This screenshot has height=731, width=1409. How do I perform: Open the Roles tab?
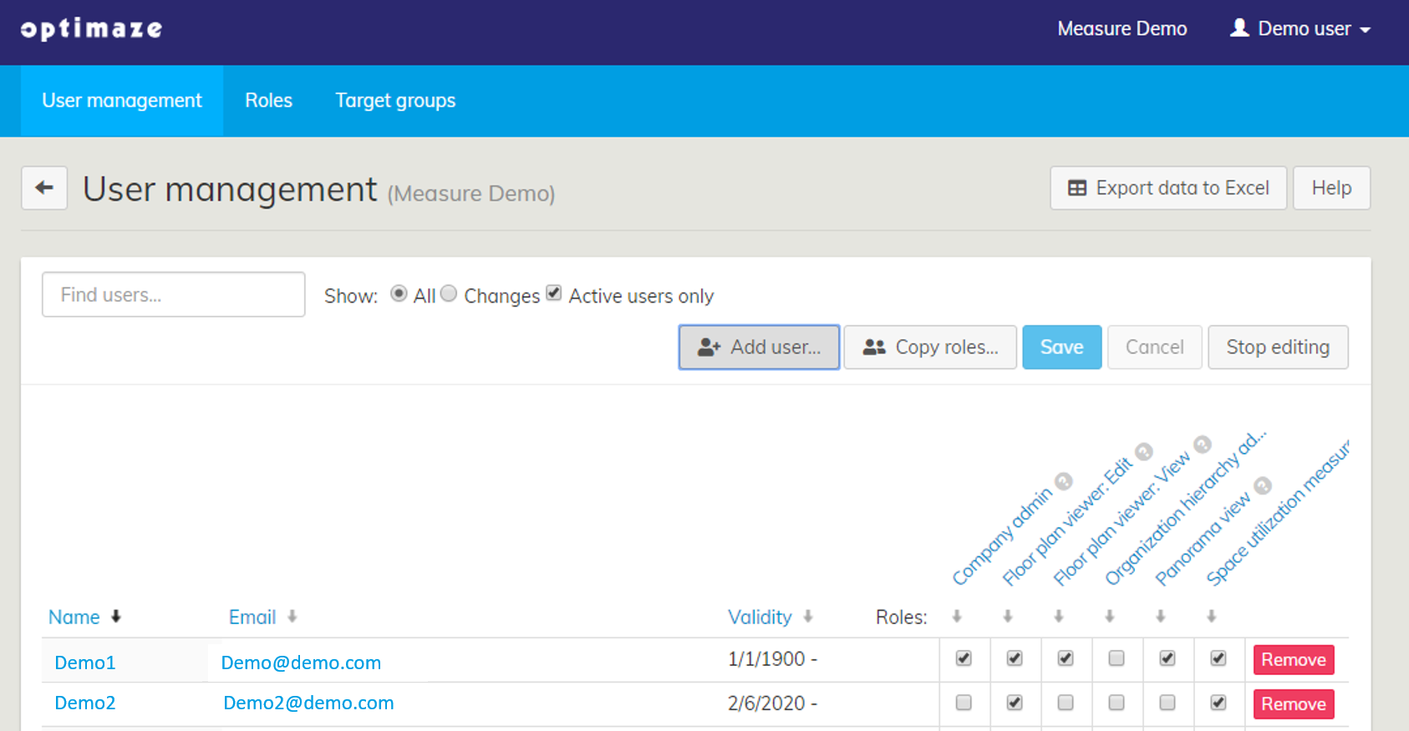[268, 101]
